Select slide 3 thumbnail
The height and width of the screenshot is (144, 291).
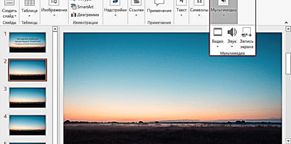coord(28,97)
